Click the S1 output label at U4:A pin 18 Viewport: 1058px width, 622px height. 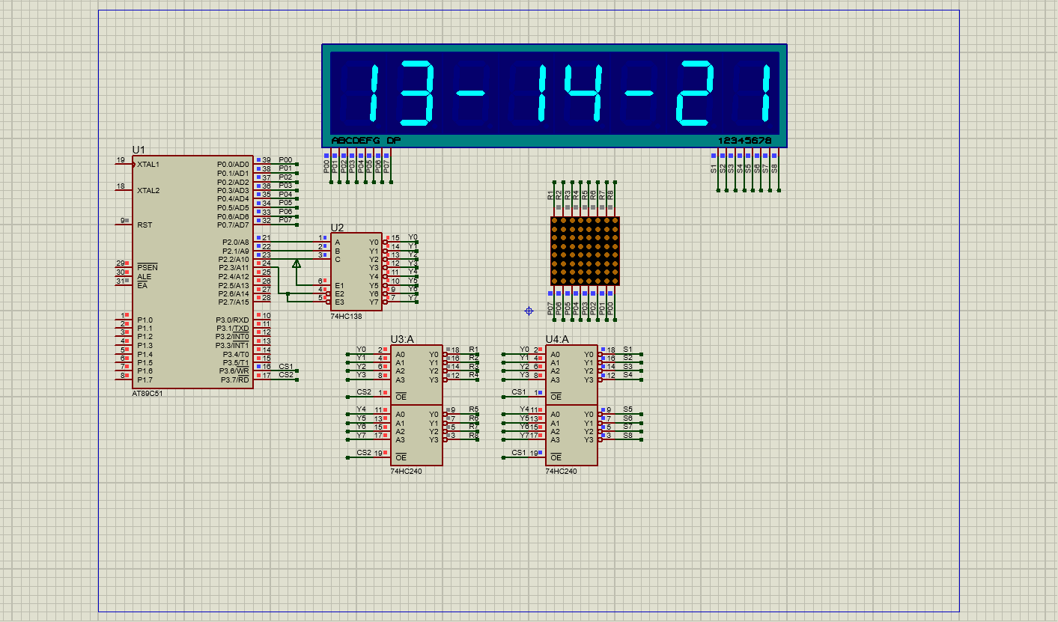(x=627, y=350)
